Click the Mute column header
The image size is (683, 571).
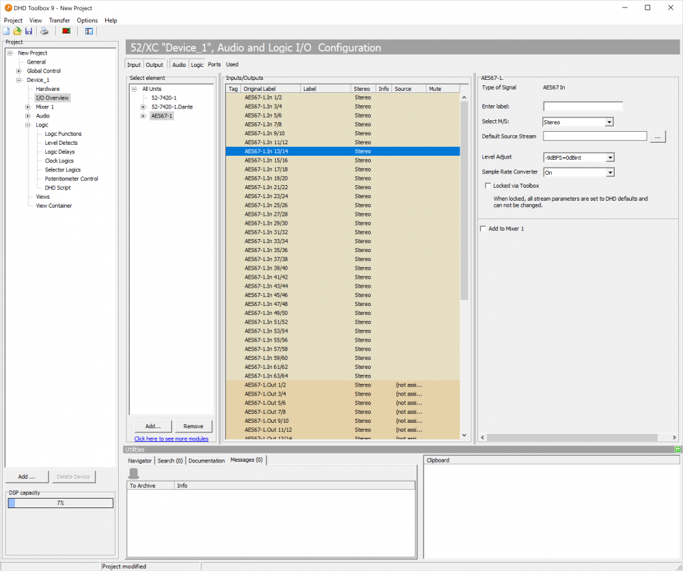click(x=443, y=89)
